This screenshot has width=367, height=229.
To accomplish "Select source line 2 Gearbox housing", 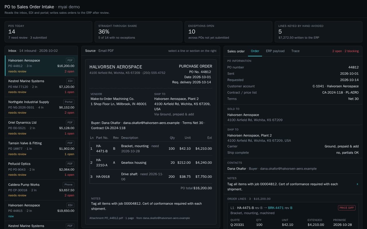I will [x=151, y=163].
